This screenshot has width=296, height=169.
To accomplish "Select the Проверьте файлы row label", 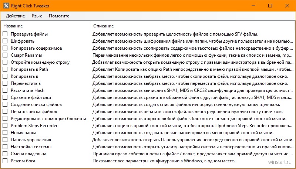I will coord(29,34).
